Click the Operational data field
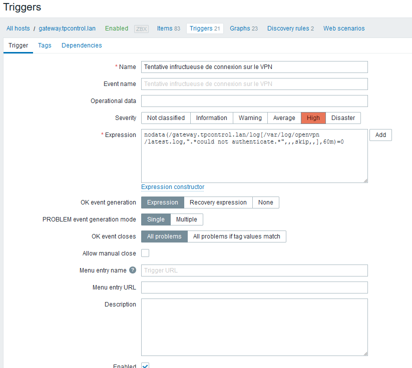 pyautogui.click(x=254, y=101)
